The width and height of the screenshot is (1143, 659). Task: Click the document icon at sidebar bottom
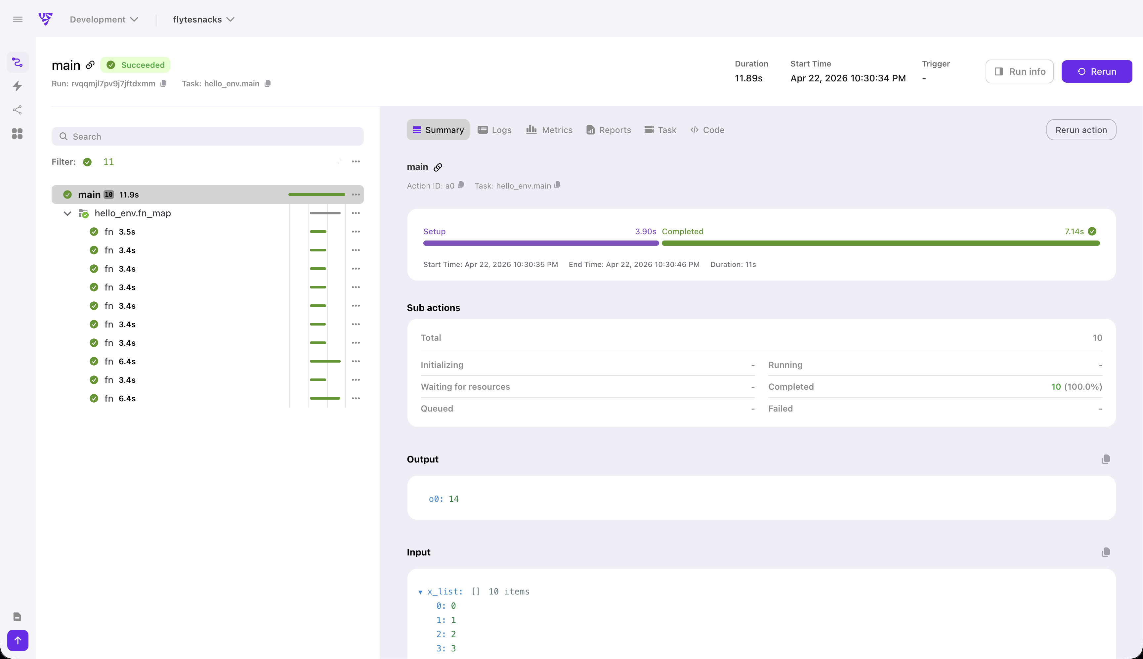click(18, 616)
